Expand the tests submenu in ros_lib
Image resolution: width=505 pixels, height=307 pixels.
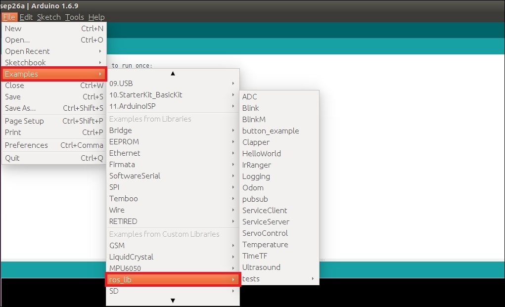tap(279, 279)
